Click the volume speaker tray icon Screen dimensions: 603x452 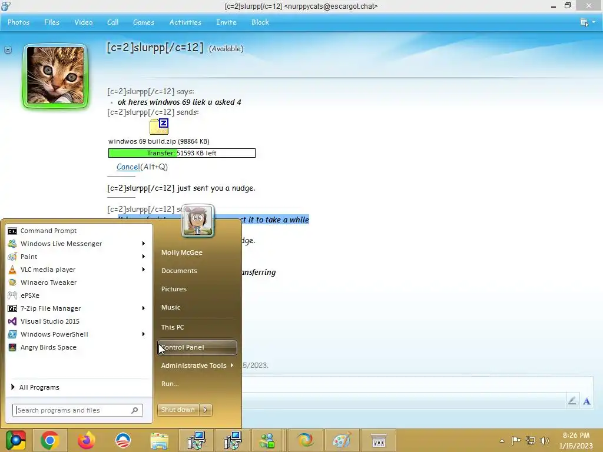[x=545, y=440]
